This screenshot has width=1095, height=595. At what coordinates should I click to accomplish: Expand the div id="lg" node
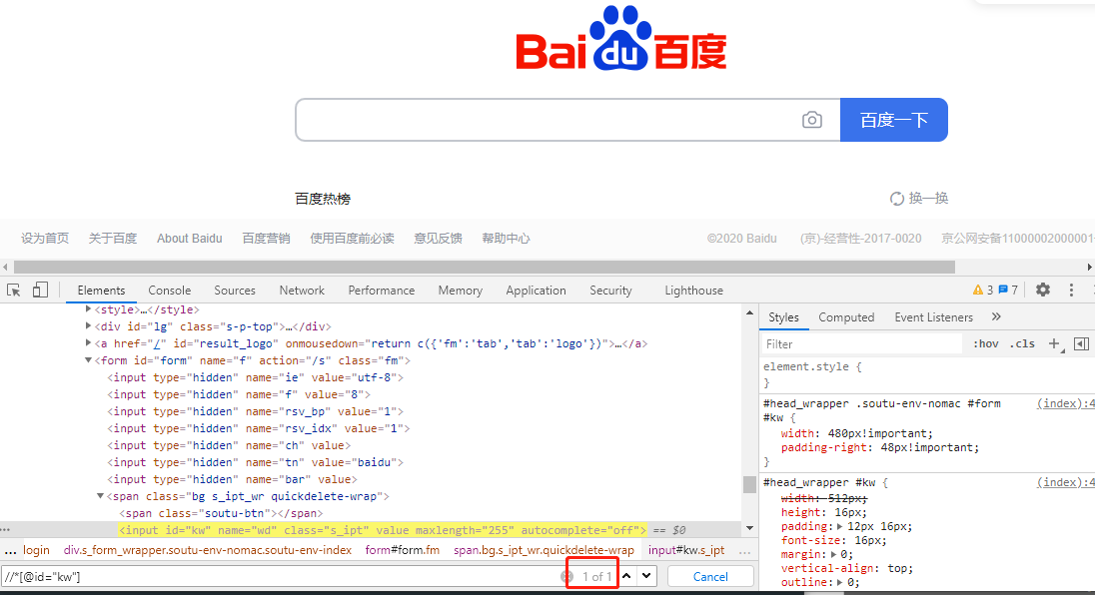89,325
